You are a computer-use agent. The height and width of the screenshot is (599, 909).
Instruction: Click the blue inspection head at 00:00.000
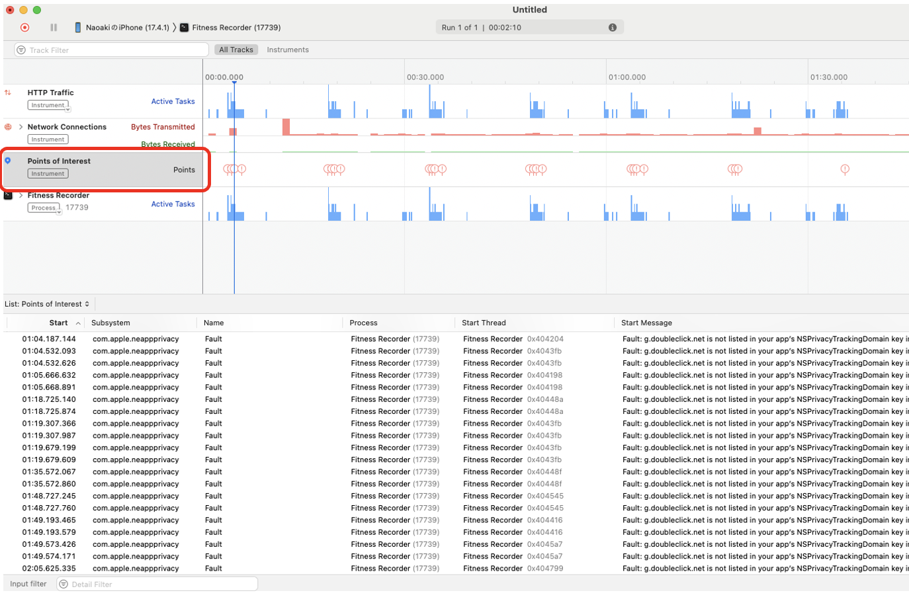(234, 83)
